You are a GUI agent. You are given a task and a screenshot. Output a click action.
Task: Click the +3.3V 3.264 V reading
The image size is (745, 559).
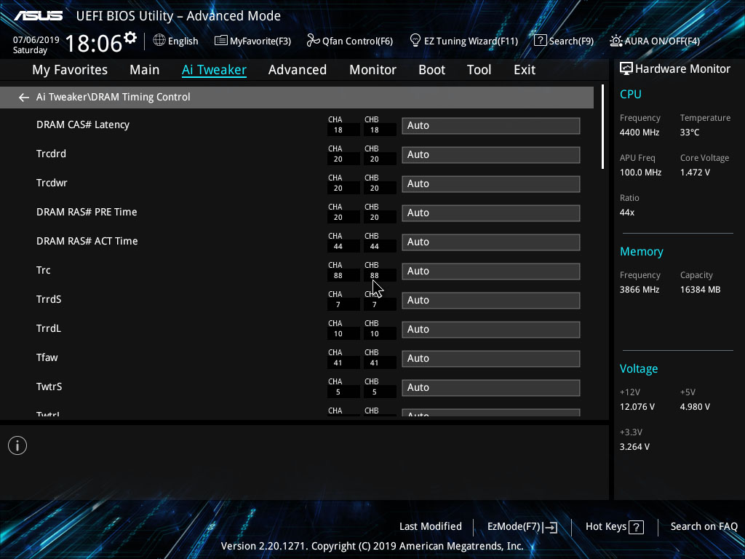634,447
